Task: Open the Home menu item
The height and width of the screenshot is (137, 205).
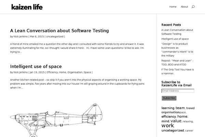Action: pyautogui.click(x=173, y=7)
